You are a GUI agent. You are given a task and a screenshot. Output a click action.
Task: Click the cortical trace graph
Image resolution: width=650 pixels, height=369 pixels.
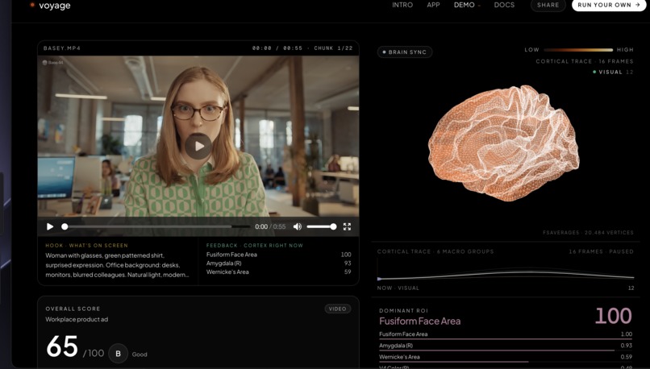coord(506,272)
